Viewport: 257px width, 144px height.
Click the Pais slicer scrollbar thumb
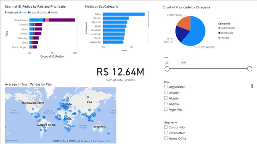[252, 86]
